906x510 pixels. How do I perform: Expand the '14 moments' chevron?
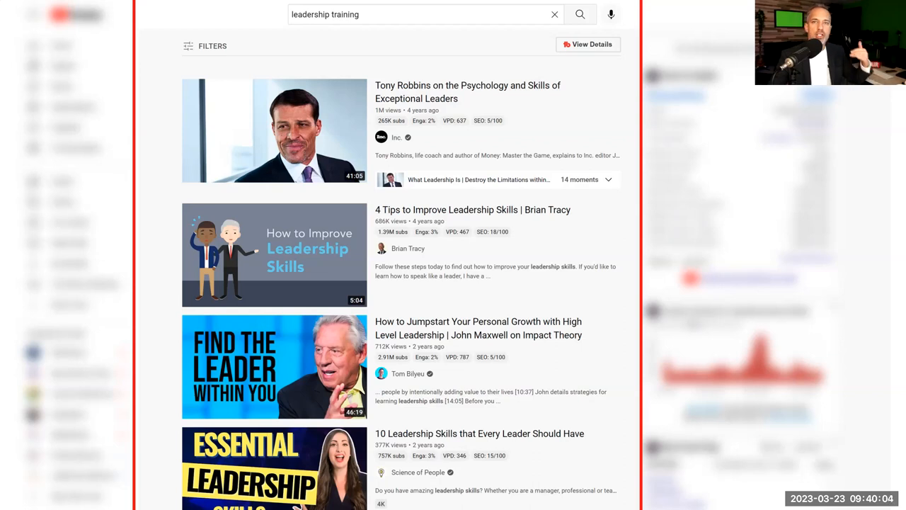(x=608, y=180)
